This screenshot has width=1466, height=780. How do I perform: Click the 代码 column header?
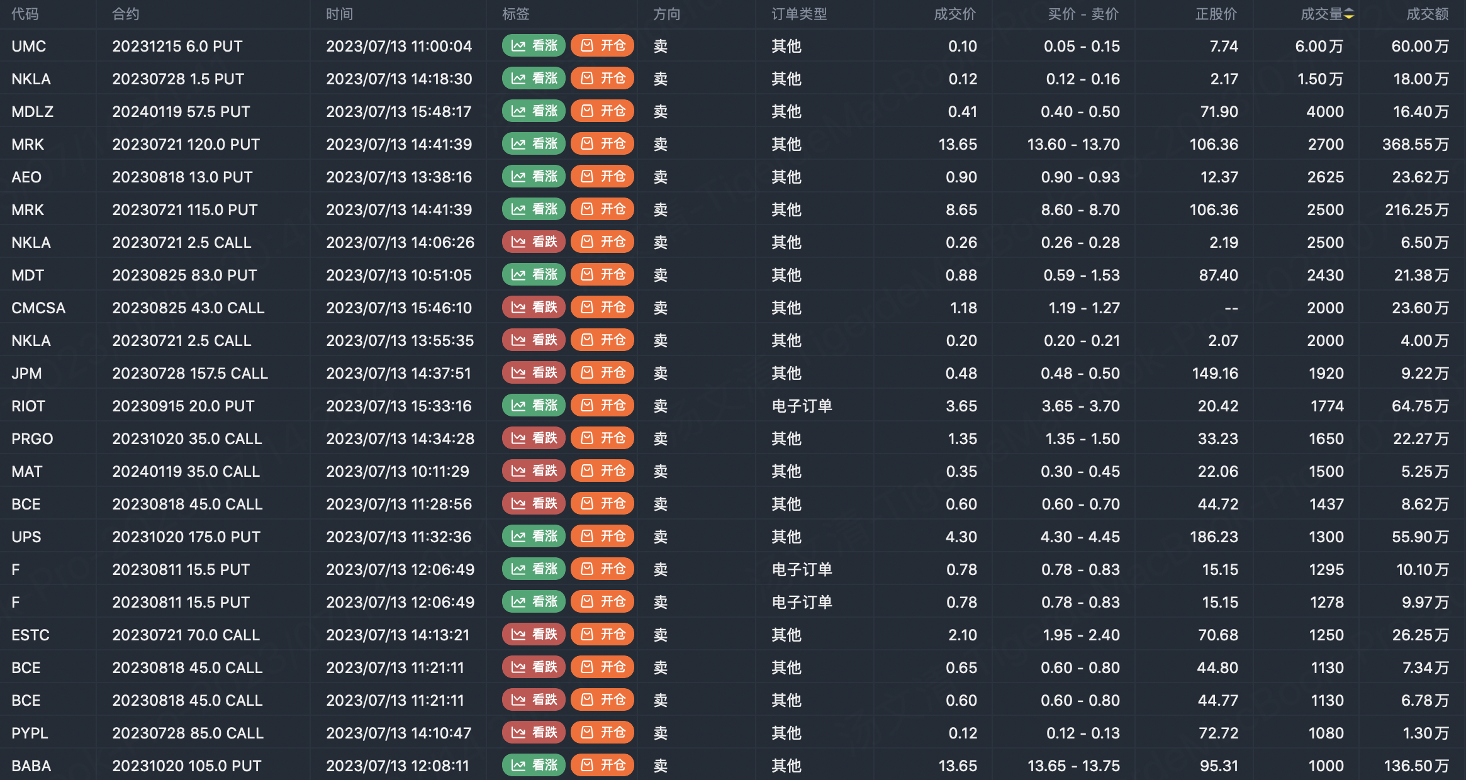pyautogui.click(x=25, y=14)
